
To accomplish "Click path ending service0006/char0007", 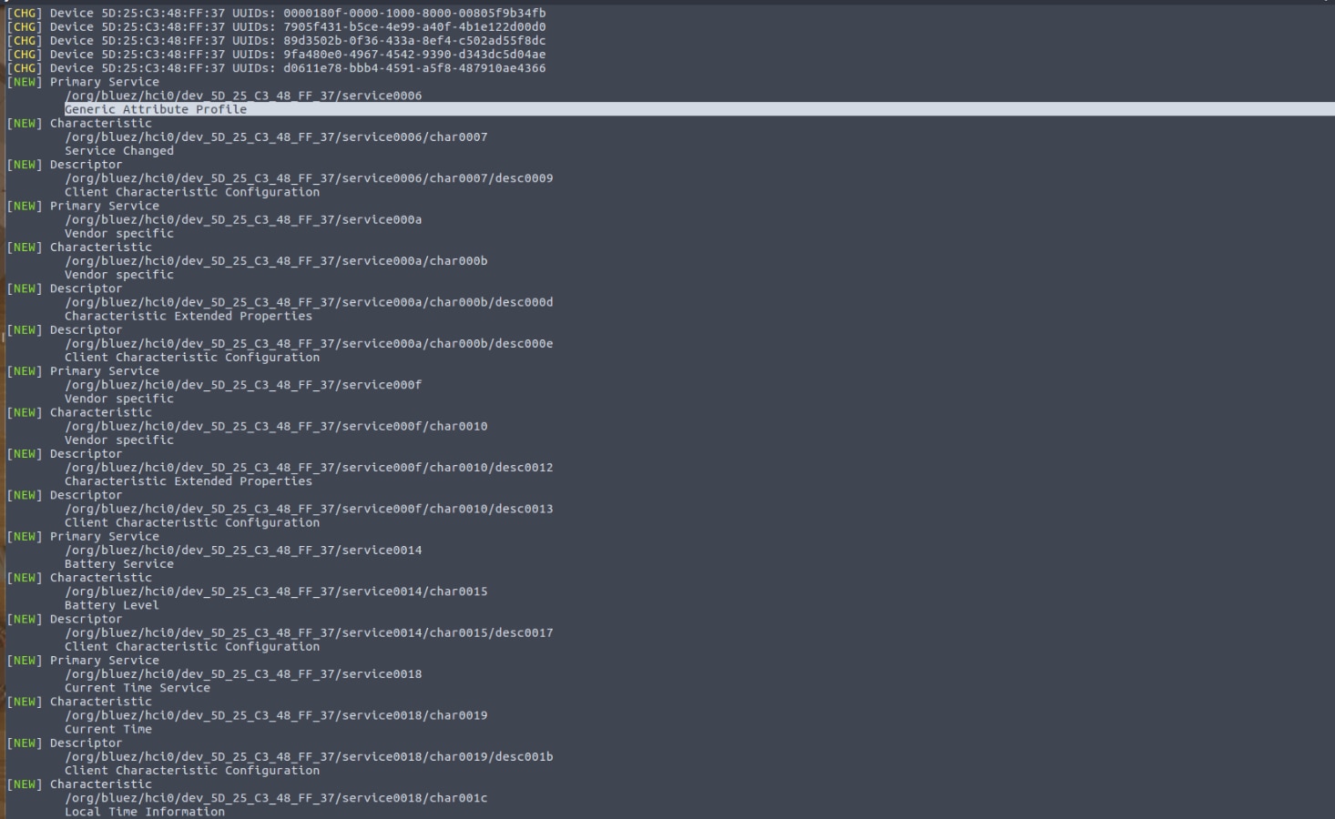I will coord(276,136).
